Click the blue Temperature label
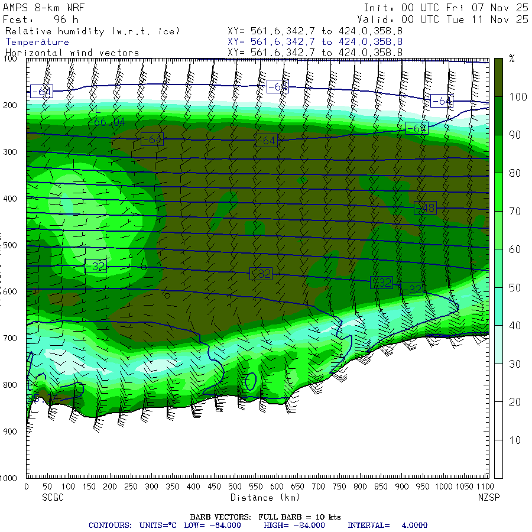Viewport: 532px width, 532px height. pyautogui.click(x=37, y=42)
